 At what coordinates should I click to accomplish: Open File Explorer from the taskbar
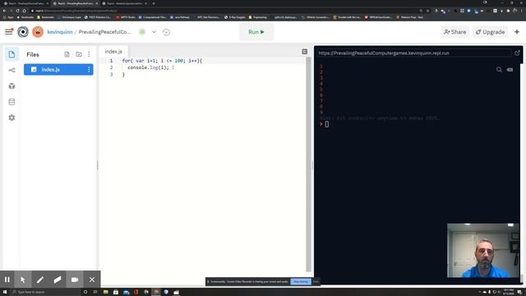tap(106, 292)
